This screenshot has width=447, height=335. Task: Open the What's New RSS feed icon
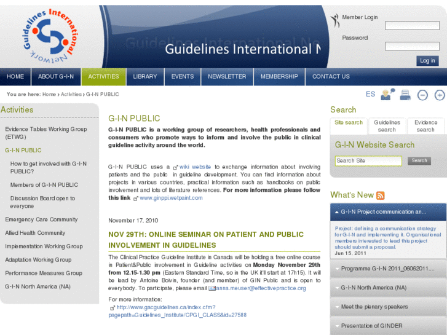coord(381,195)
